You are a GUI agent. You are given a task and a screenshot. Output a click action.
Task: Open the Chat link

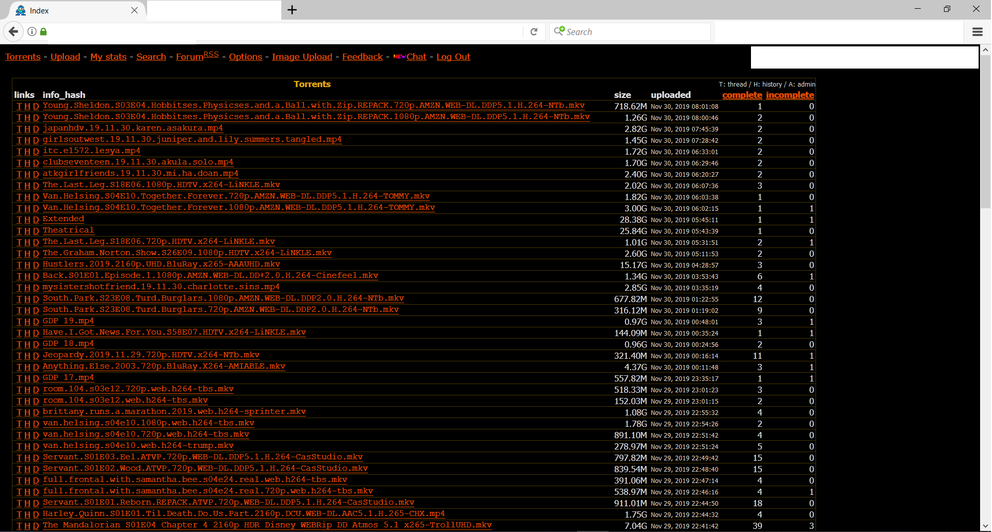point(417,57)
